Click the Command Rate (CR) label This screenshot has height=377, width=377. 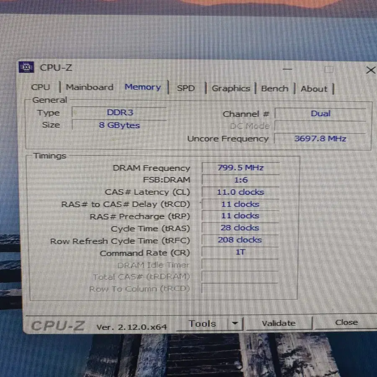coord(145,253)
